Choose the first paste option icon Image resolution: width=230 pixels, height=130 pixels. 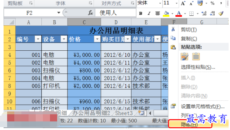click(x=185, y=56)
